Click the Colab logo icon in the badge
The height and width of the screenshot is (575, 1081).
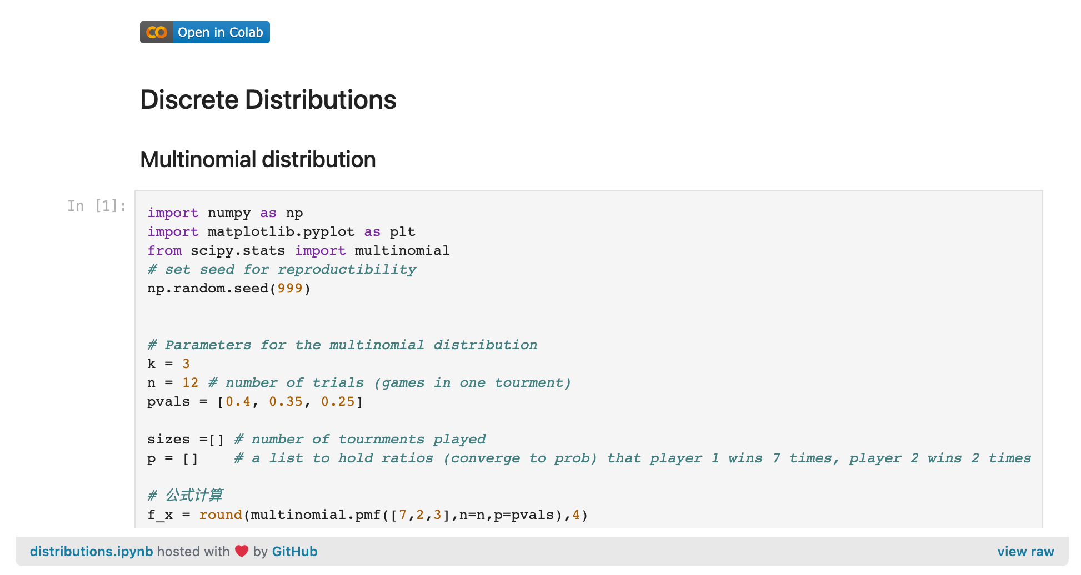click(156, 33)
